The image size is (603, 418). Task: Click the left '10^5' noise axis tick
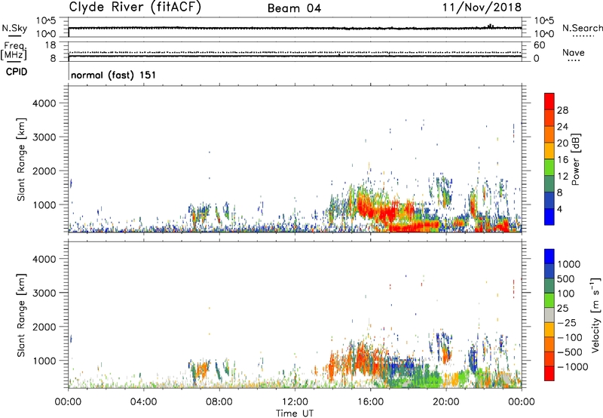click(x=46, y=21)
